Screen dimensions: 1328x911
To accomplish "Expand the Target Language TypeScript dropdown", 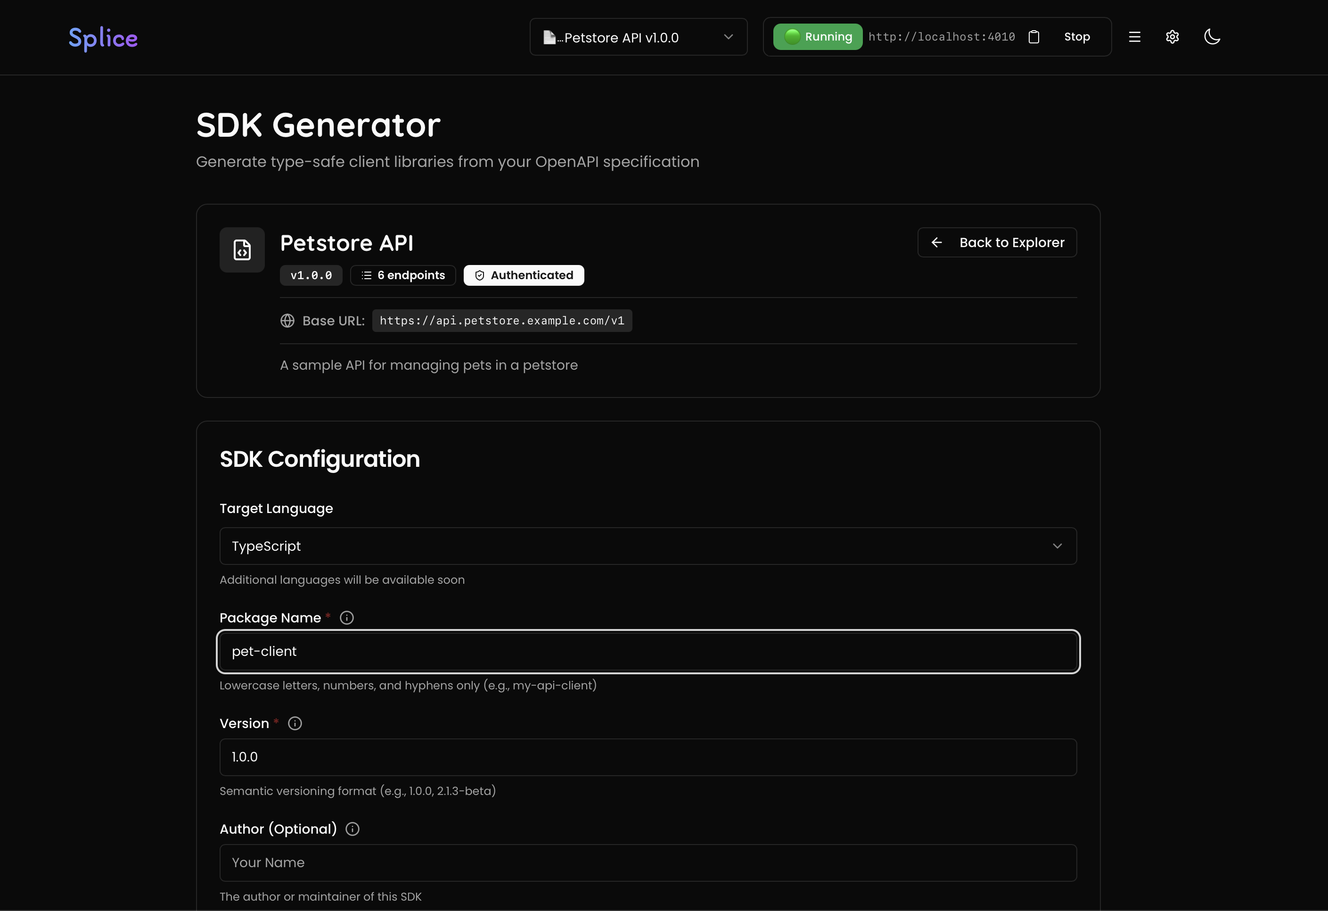I will click(x=648, y=546).
